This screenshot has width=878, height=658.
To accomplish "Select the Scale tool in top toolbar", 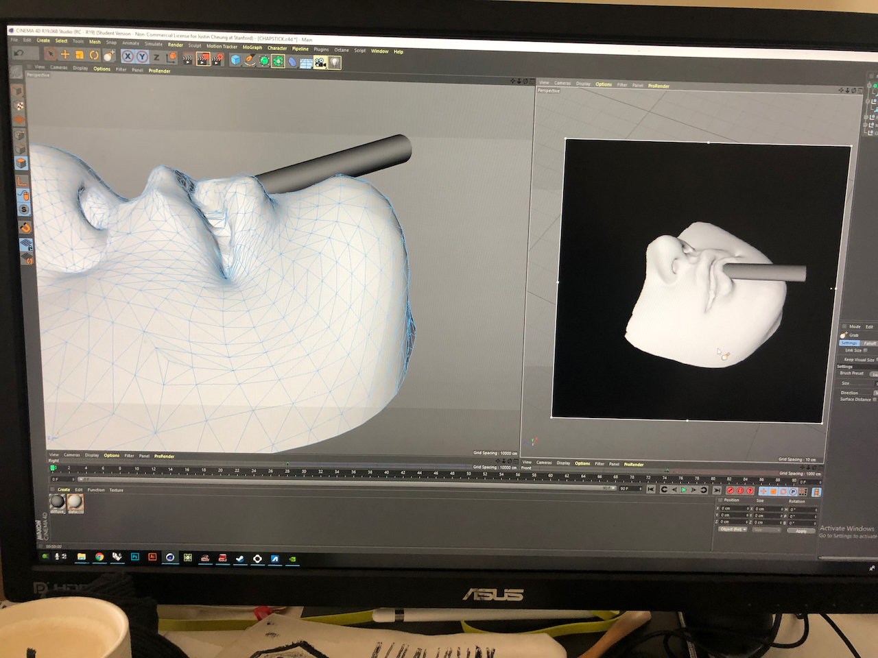I will 80,55.
